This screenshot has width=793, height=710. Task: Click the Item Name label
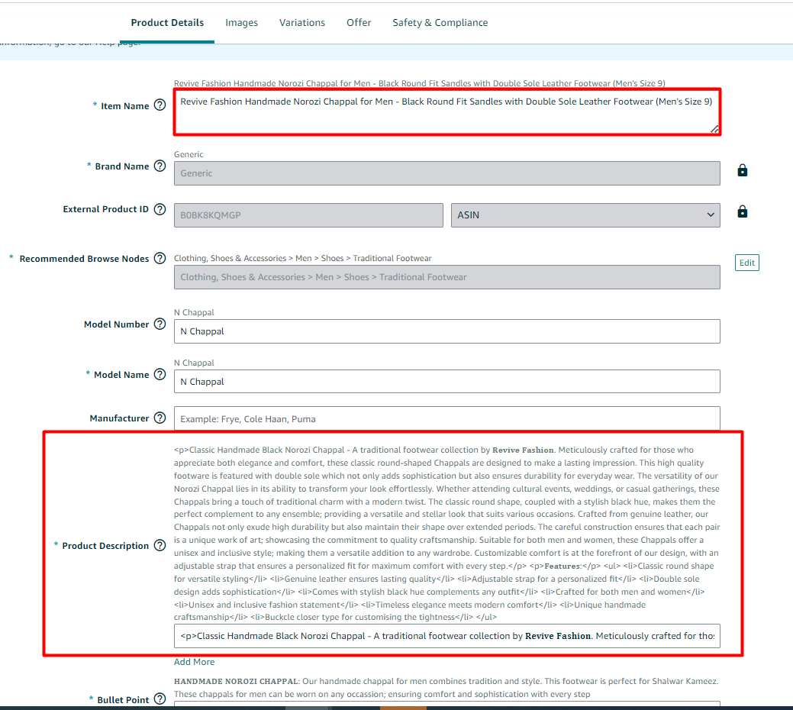click(x=124, y=105)
